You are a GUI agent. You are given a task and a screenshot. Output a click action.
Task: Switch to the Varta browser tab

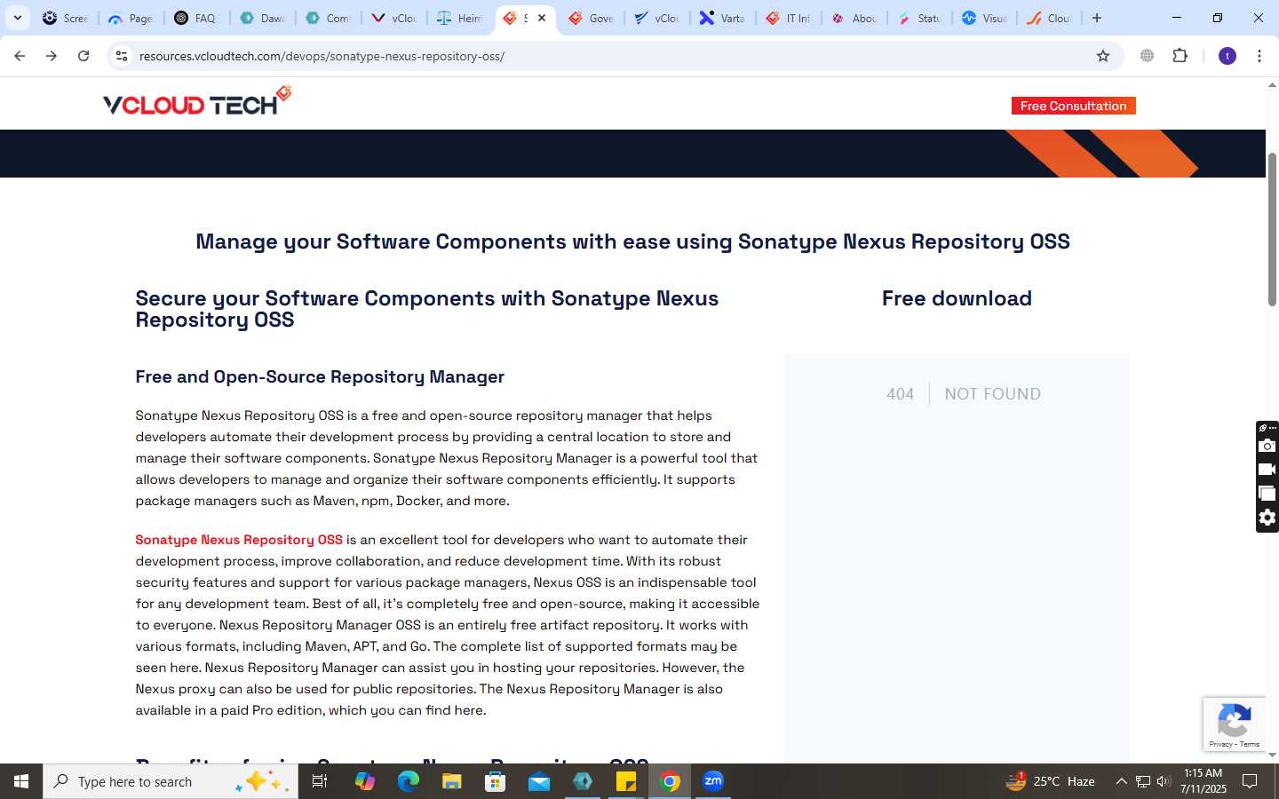coord(722,18)
